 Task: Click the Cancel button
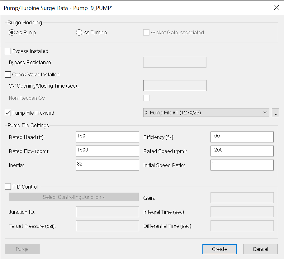(x=260, y=249)
